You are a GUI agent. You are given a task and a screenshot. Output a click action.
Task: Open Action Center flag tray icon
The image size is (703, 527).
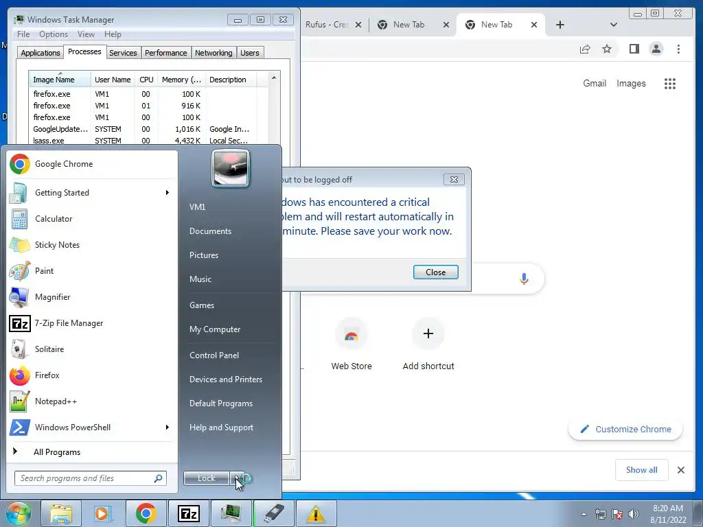[617, 514]
